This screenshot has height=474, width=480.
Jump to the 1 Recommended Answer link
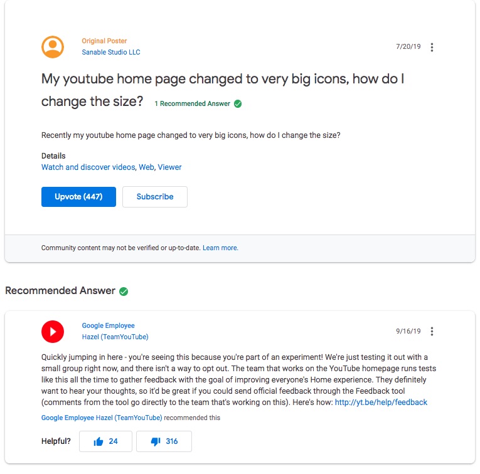[x=192, y=103]
